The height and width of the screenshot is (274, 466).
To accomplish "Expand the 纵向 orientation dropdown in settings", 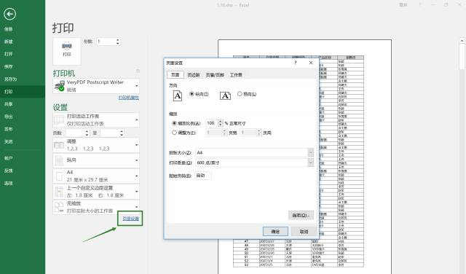I will click(96, 160).
